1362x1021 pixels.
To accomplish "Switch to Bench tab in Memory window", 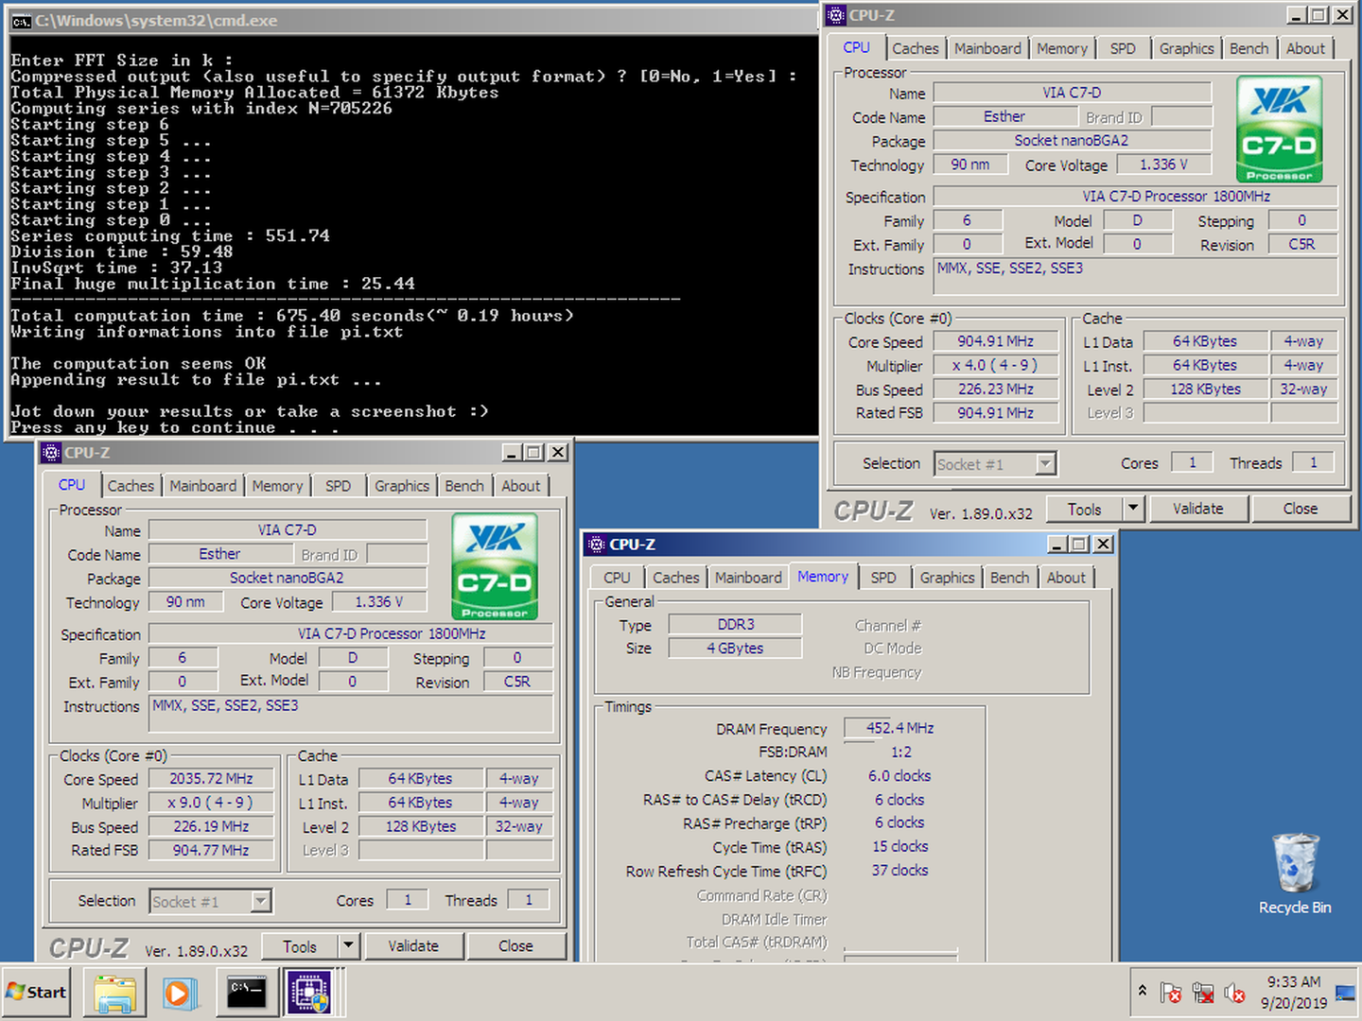I will pos(1009,578).
